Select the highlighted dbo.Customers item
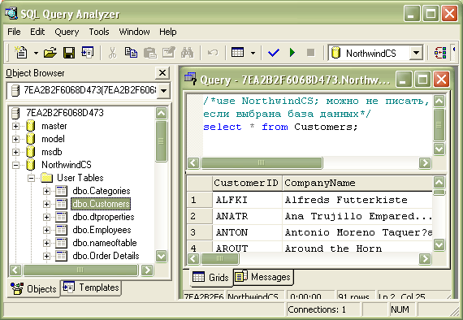 [x=101, y=204]
